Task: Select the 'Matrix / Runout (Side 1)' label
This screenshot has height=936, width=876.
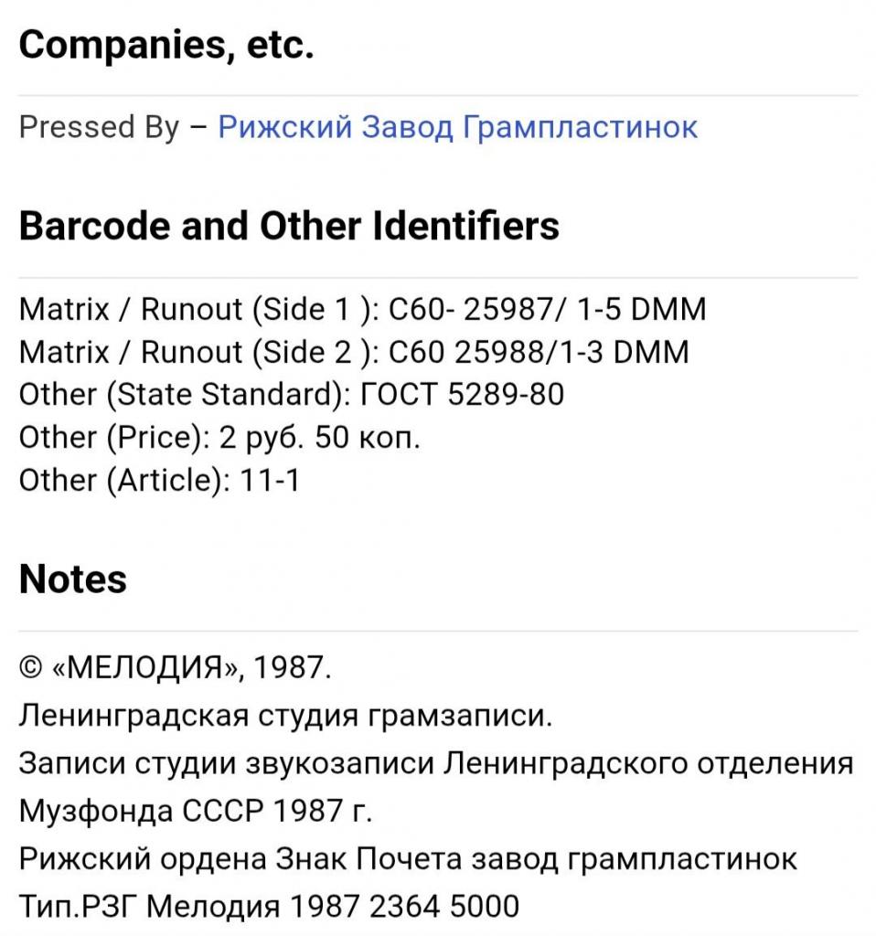Action: (x=198, y=310)
